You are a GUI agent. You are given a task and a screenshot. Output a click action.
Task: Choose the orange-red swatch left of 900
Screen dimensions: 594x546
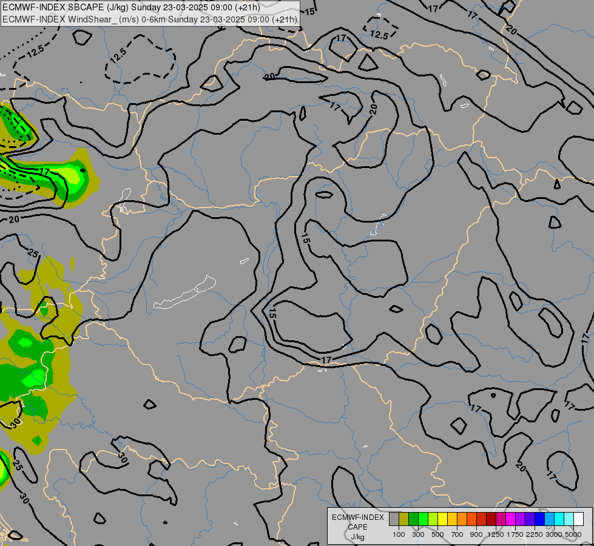tap(471, 519)
